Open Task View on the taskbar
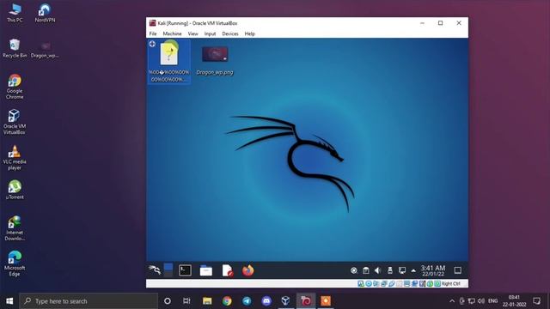Screen dimensions: 550x309 (x=186, y=301)
